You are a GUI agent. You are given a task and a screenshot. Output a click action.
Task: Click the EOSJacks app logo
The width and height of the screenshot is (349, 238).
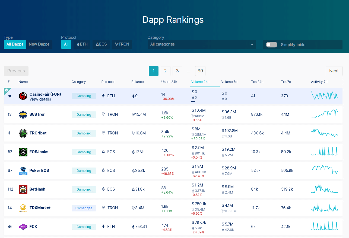coord(23,152)
